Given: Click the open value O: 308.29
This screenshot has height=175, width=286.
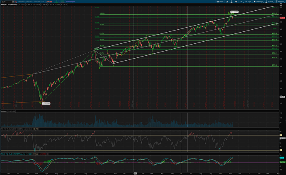Looking at the screenshot, I should point(29,5).
